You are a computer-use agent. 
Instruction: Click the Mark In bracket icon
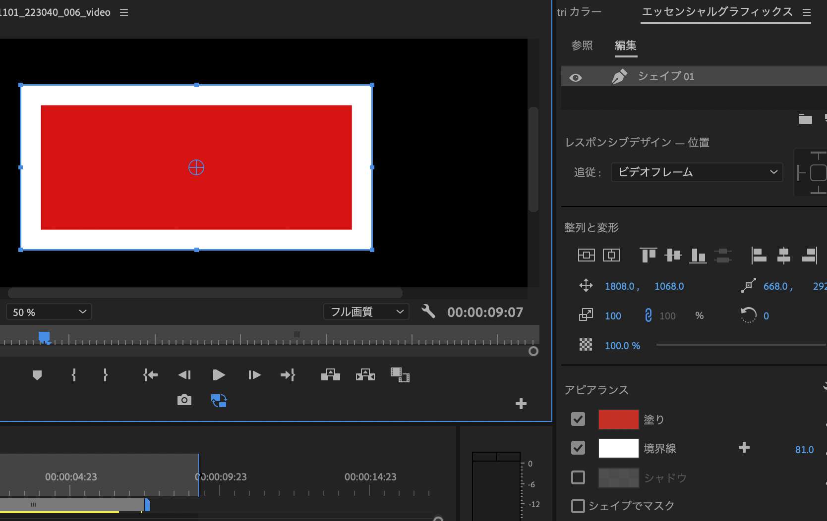click(74, 375)
